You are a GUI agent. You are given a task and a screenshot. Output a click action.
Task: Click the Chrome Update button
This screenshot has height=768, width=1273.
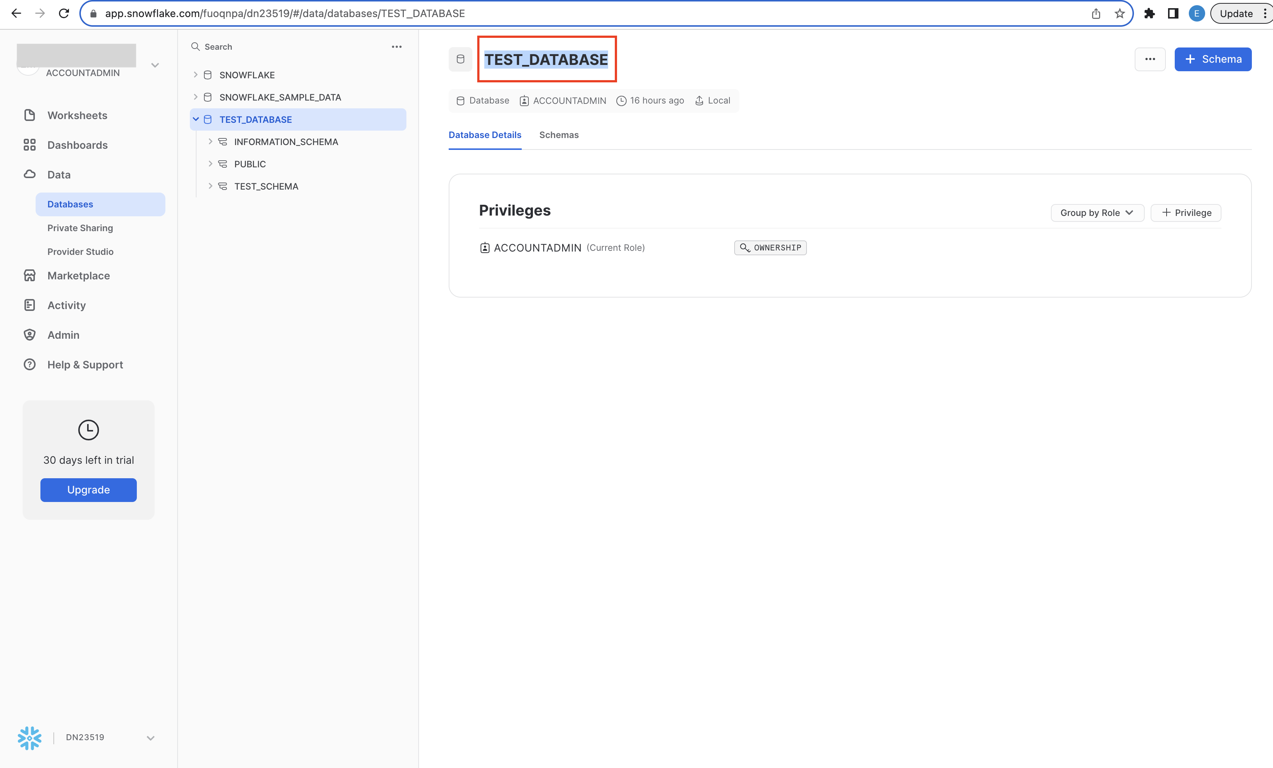[1236, 13]
